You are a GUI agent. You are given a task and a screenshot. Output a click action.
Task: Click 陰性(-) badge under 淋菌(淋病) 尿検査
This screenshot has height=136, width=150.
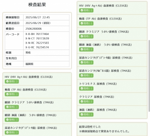pyautogui.click(x=86, y=115)
